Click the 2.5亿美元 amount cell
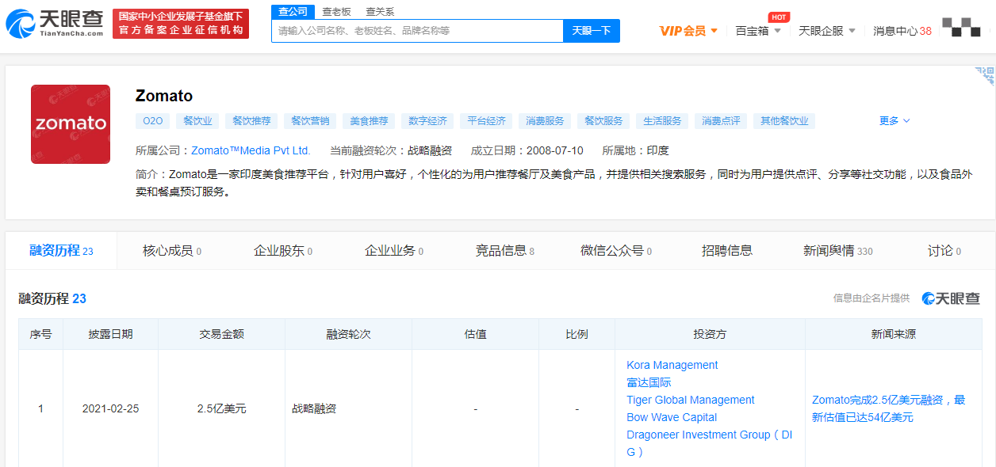Image resolution: width=996 pixels, height=467 pixels. [222, 409]
